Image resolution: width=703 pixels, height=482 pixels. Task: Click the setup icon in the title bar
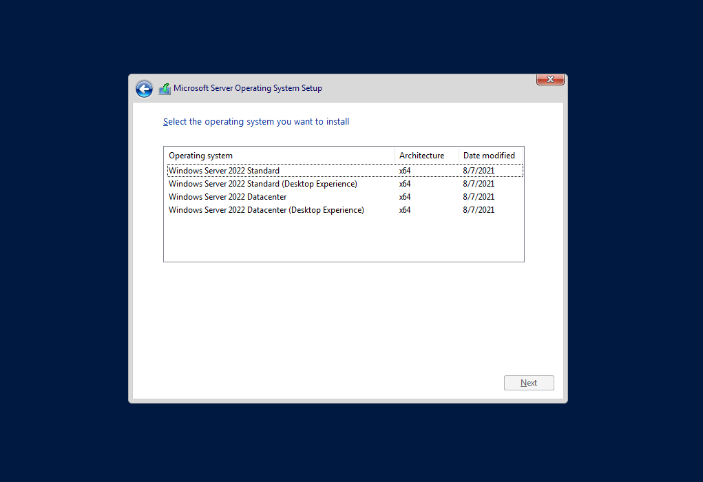tap(165, 88)
